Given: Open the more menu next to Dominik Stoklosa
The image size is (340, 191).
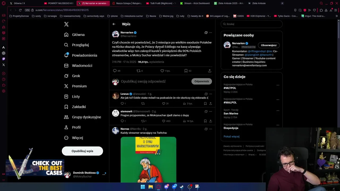Looking at the screenshot, I should (104, 174).
